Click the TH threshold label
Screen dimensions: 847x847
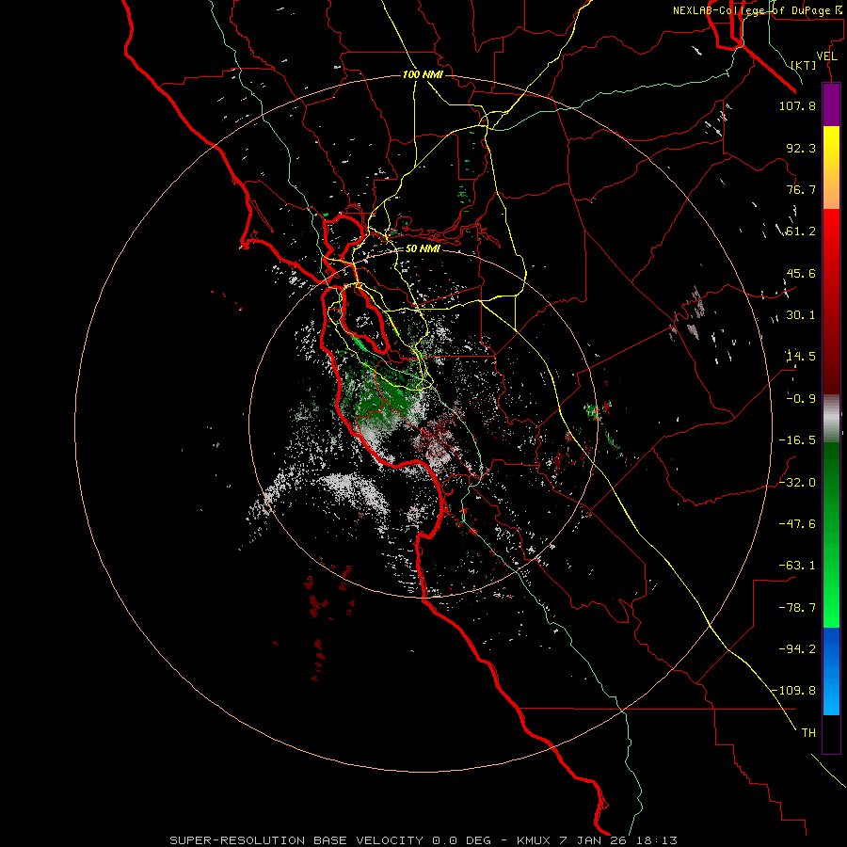[808, 733]
